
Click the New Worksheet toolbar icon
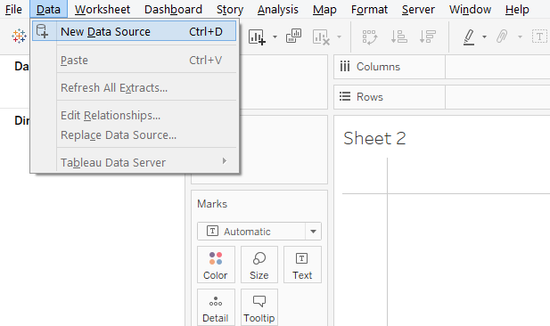coord(257,37)
